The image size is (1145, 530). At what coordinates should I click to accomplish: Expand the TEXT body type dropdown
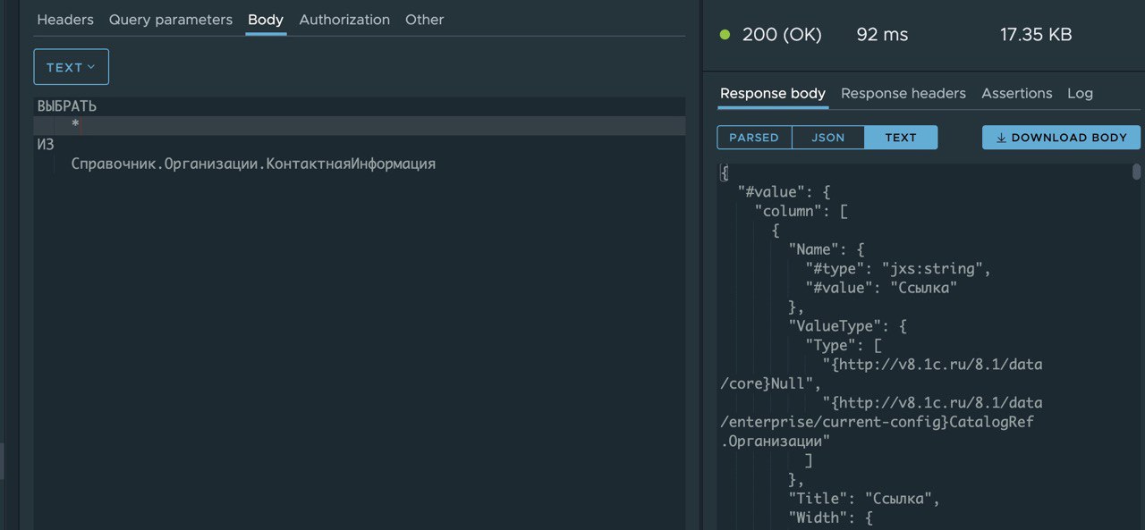(x=72, y=67)
